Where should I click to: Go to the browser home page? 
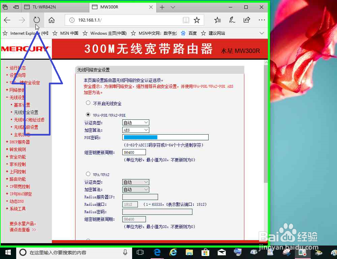point(51,20)
